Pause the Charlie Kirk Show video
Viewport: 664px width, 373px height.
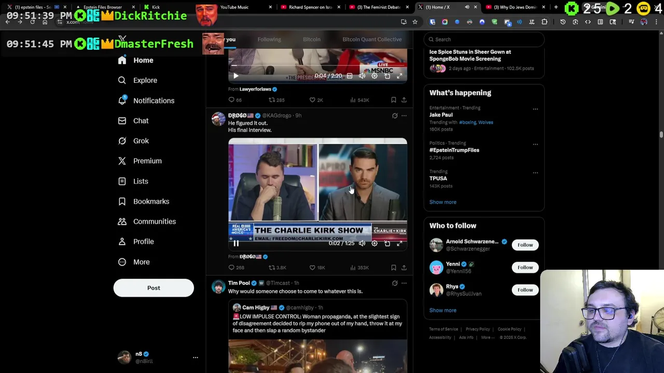click(236, 243)
